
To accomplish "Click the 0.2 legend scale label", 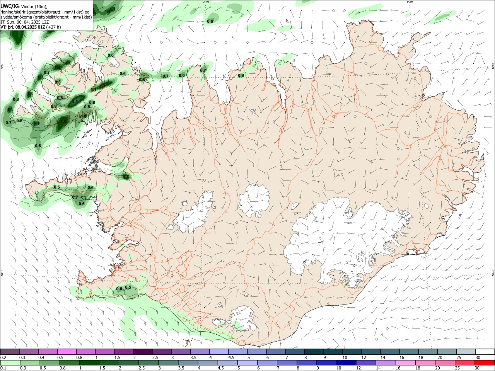I will pyautogui.click(x=3, y=357).
